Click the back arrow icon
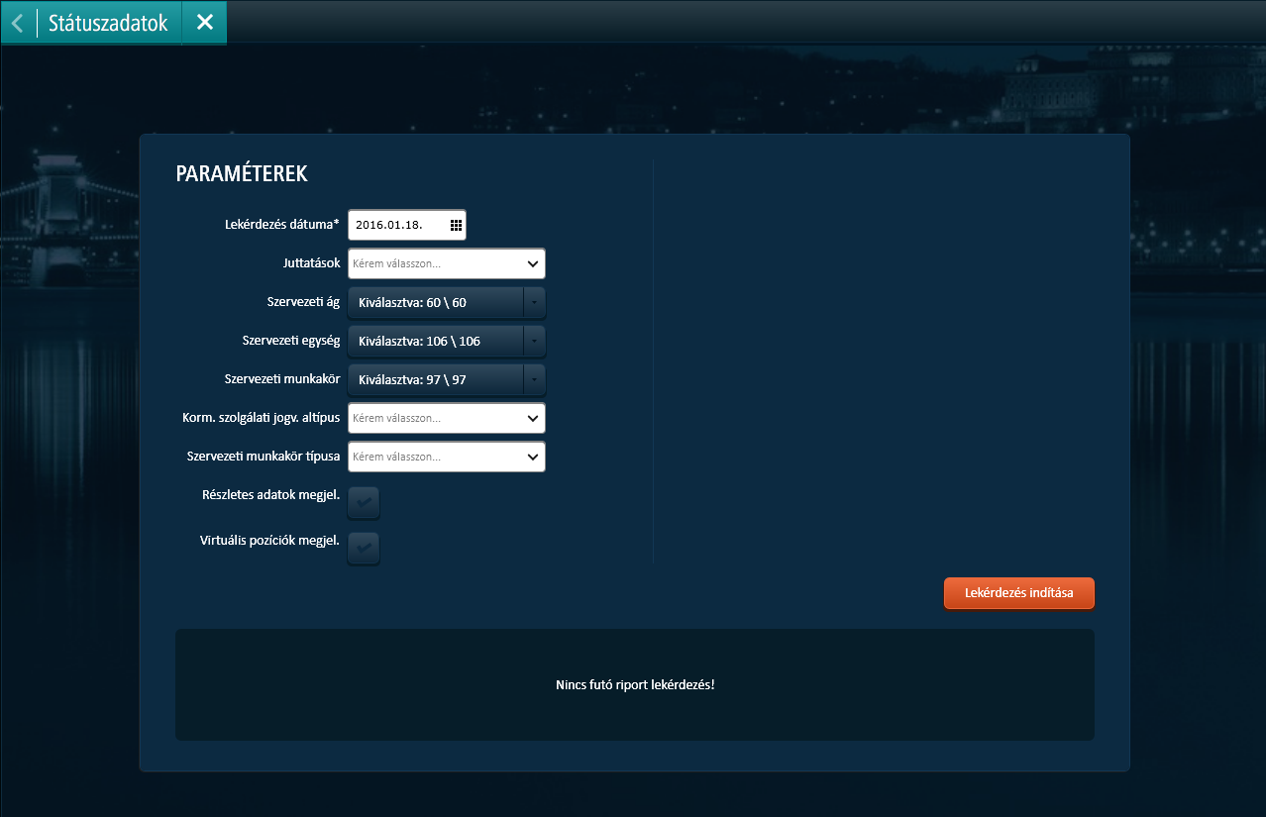Viewport: 1266px width, 817px height. pyautogui.click(x=17, y=22)
